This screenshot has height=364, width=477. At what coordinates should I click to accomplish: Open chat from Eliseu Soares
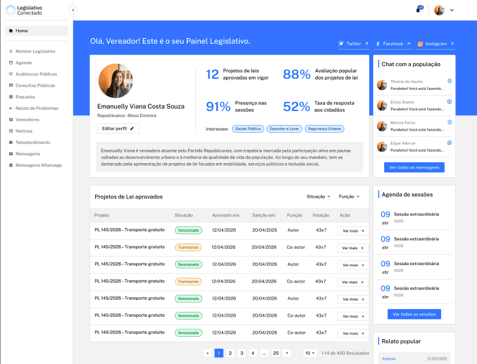tap(415, 106)
